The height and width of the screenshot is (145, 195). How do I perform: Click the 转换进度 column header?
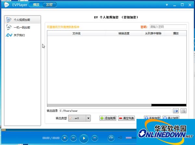click(124, 34)
